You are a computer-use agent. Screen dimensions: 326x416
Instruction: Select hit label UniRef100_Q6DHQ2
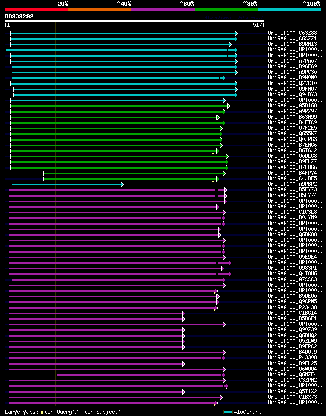click(292, 335)
